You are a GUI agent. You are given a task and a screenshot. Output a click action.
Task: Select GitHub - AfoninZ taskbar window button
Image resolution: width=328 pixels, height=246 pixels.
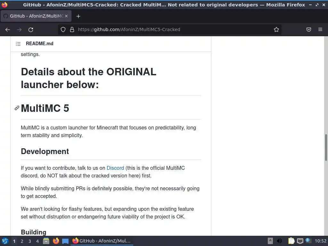coord(102,241)
